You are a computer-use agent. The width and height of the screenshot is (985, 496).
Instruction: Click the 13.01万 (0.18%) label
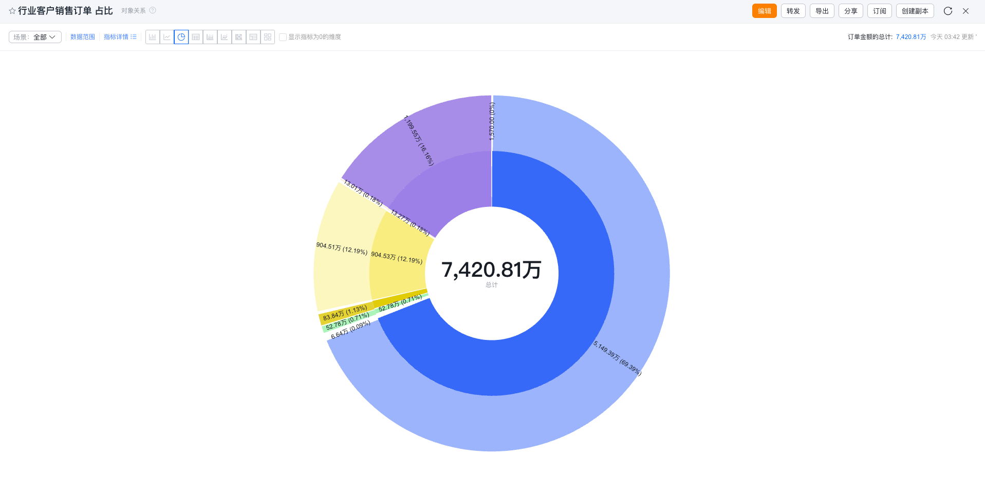click(x=363, y=193)
